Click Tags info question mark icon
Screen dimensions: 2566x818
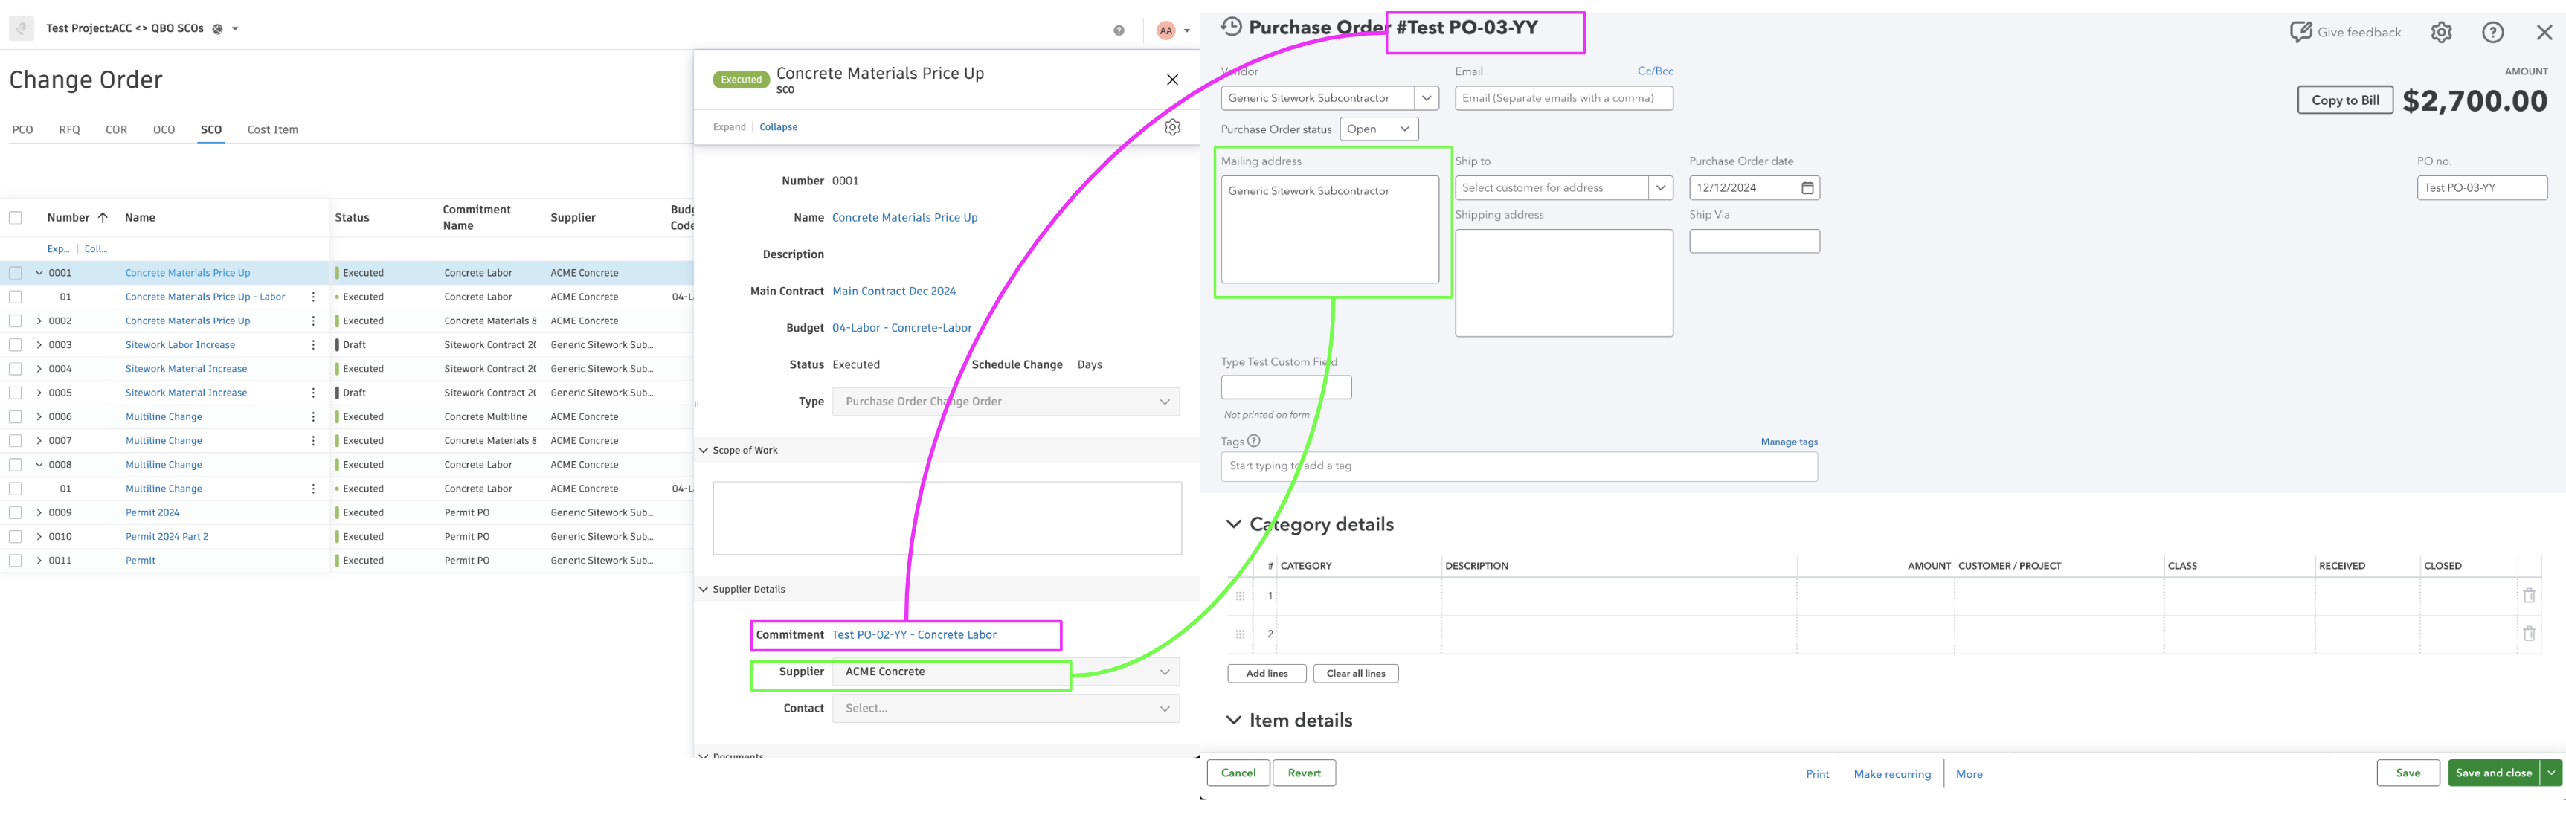coord(1254,440)
